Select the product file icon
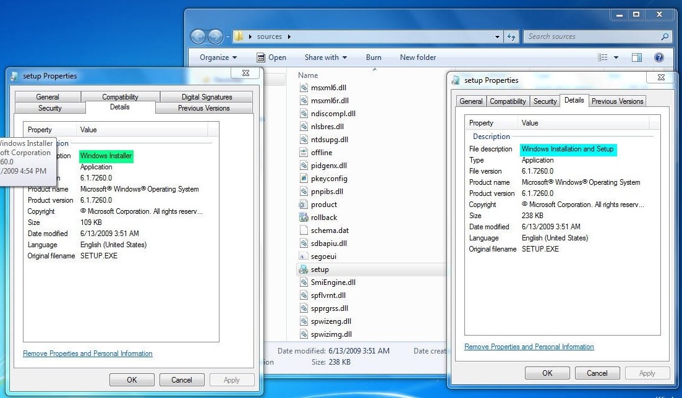 (x=303, y=205)
